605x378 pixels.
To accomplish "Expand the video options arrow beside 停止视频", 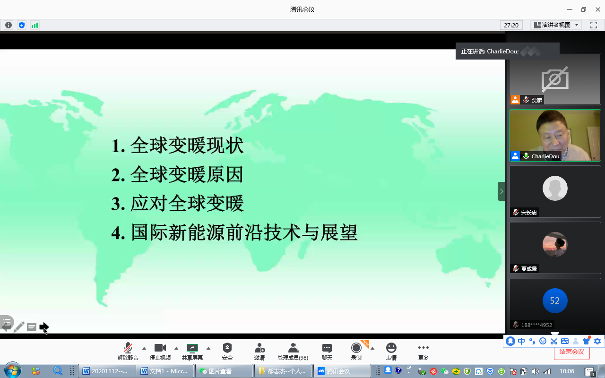I will point(176,348).
